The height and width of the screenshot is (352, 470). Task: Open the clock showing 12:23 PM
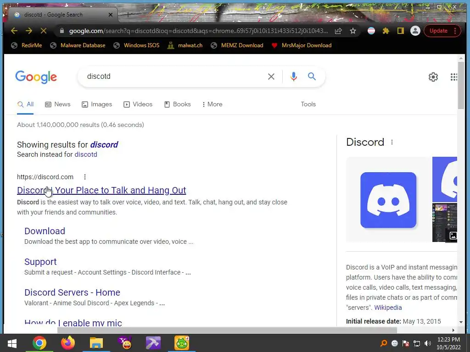(x=448, y=343)
